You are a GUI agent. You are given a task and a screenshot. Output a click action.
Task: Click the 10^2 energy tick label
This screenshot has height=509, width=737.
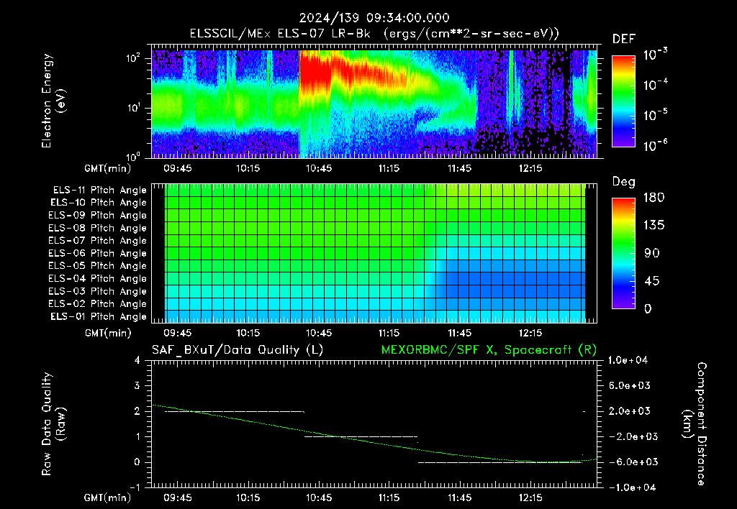coord(133,58)
